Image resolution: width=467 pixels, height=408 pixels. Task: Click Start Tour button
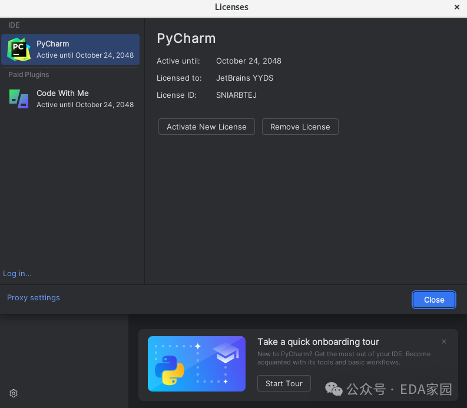point(284,383)
